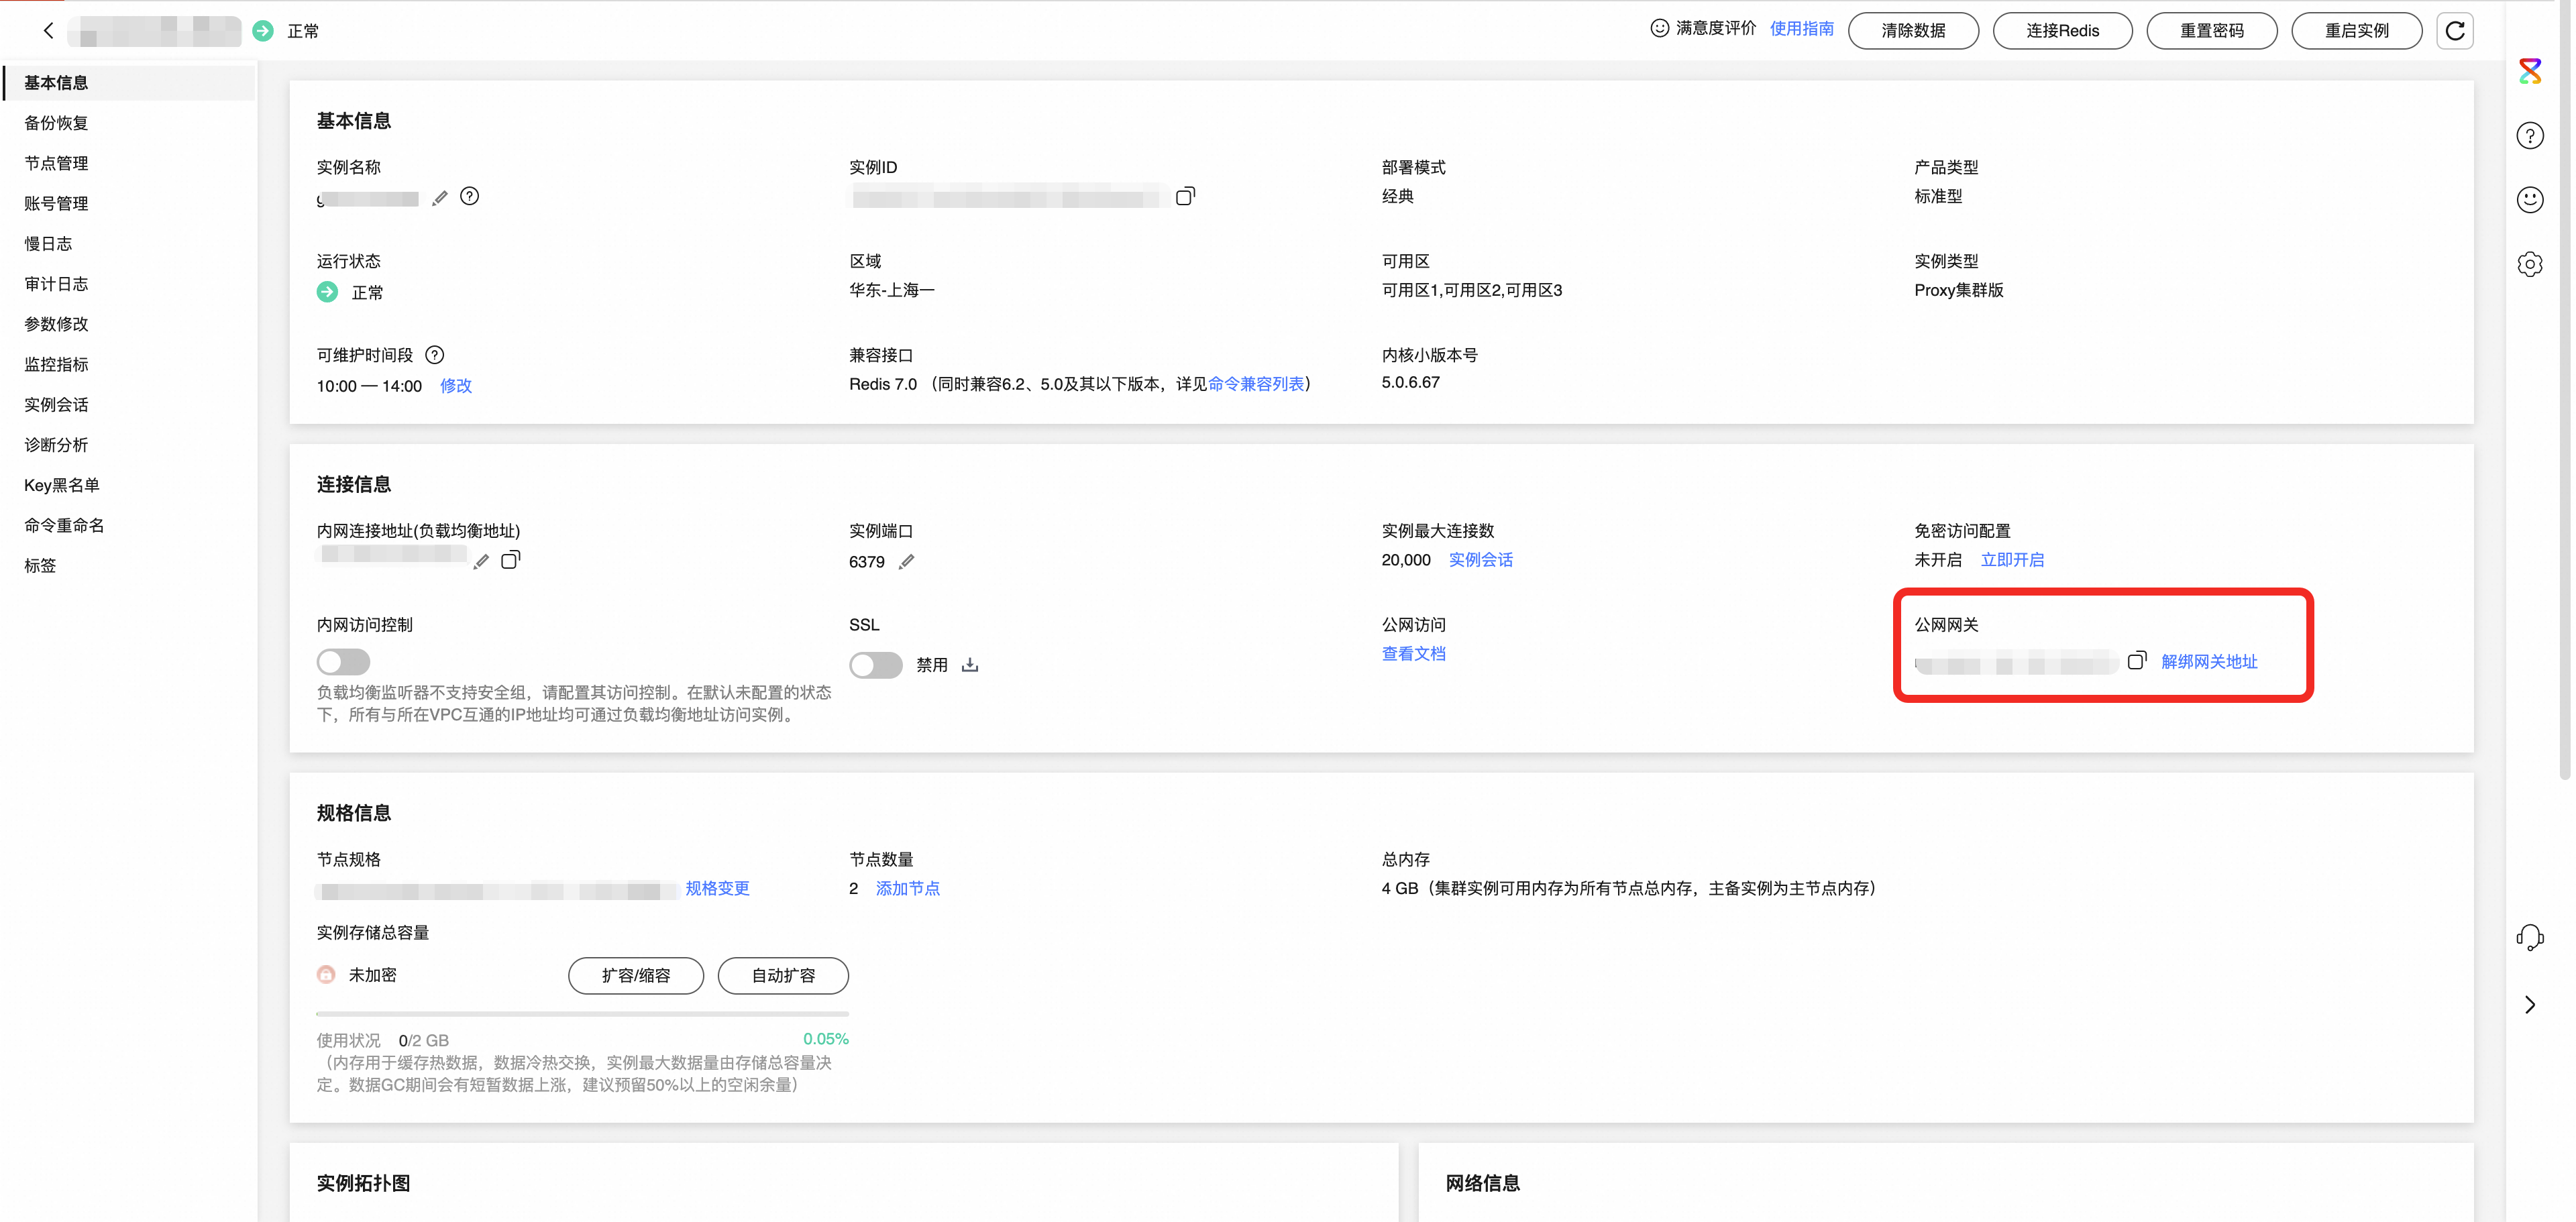Open the customer service headset icon
Viewport: 2576px width, 1222px height.
click(x=2529, y=937)
